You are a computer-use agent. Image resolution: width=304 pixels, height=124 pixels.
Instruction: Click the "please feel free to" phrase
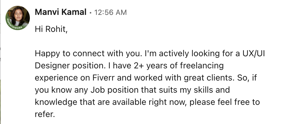[x=224, y=102]
